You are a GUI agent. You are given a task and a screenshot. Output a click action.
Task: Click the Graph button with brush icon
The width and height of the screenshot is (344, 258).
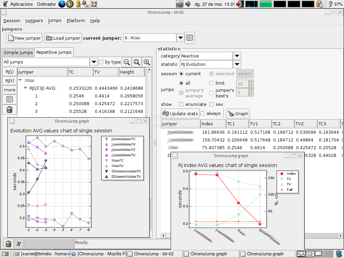(x=238, y=114)
